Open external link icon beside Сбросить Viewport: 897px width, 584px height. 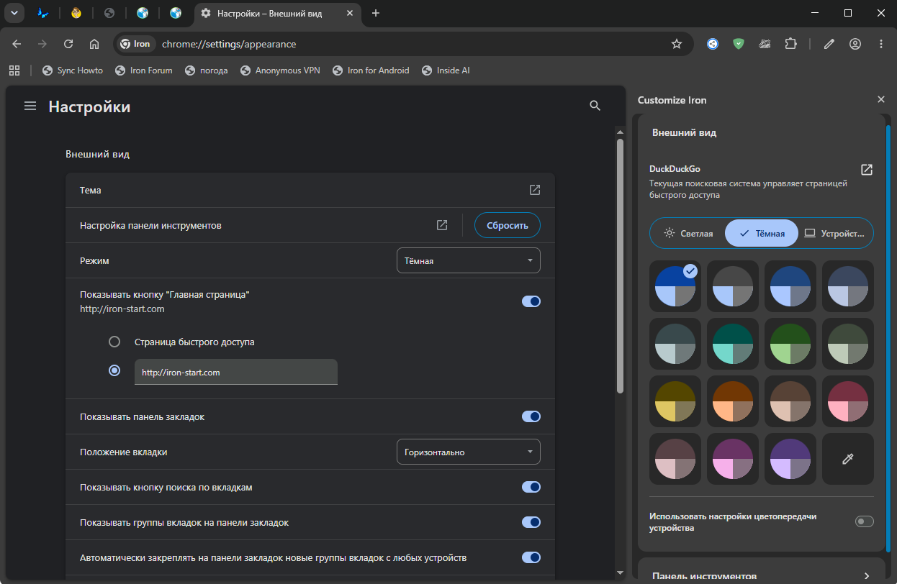(x=442, y=225)
